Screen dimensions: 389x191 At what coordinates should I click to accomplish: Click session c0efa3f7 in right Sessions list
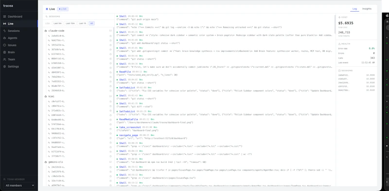(356, 79)
